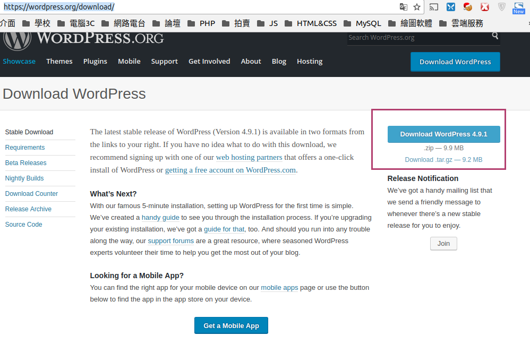Select Stable Download in sidebar
530x344 pixels.
coord(29,132)
